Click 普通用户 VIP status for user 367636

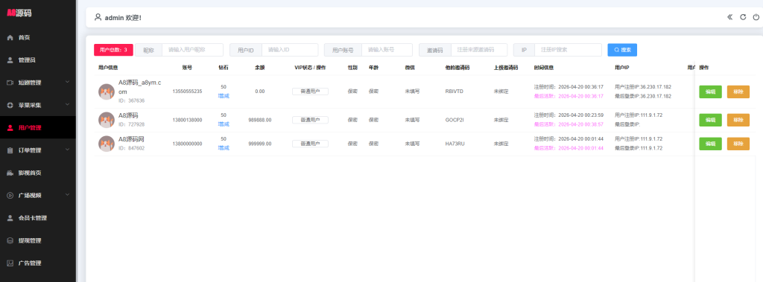[310, 92]
